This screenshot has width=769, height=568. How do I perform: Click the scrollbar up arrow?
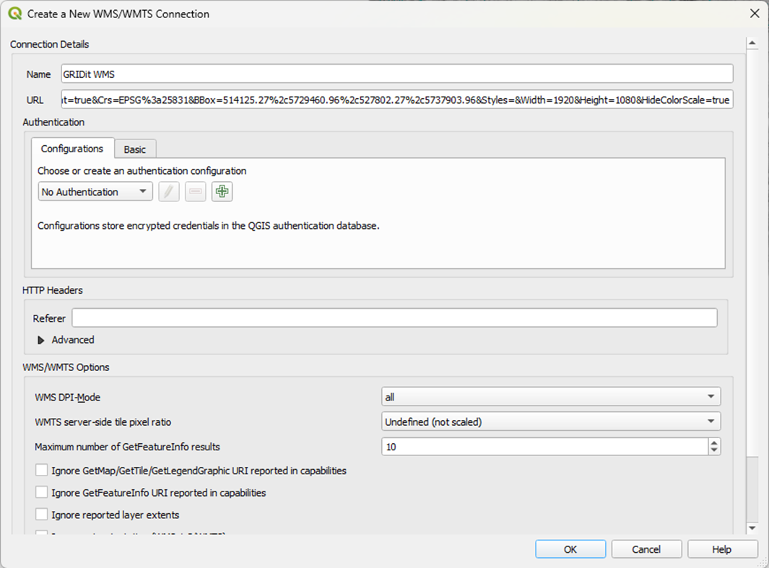[752, 43]
